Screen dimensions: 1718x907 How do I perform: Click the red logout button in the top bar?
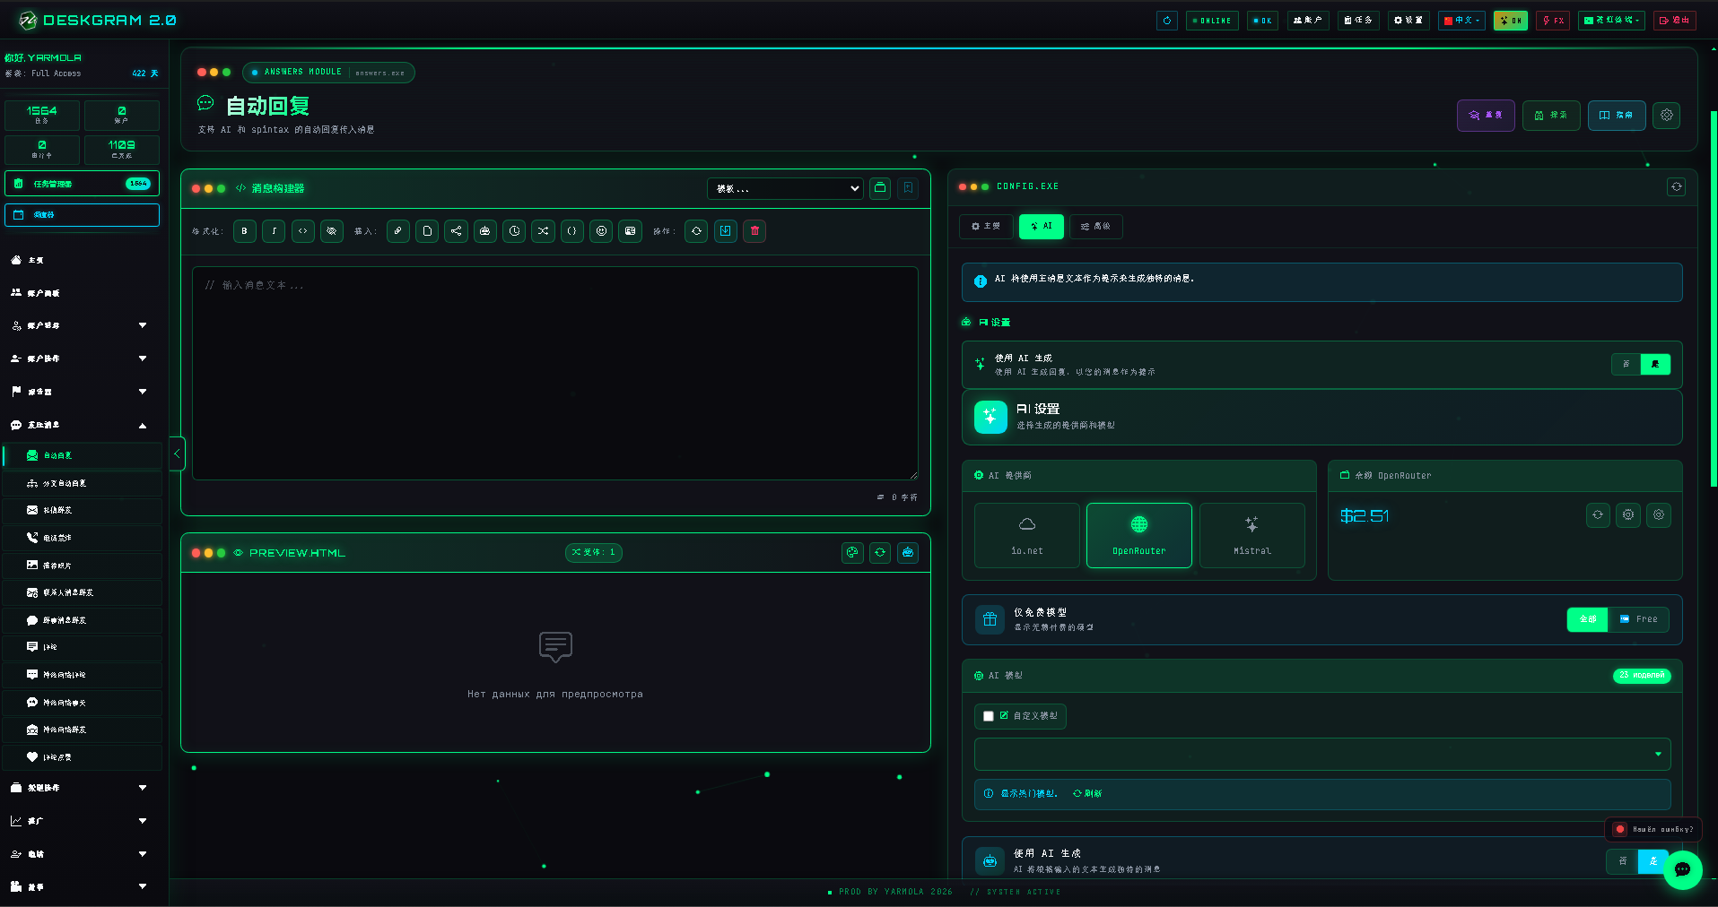click(x=1675, y=21)
